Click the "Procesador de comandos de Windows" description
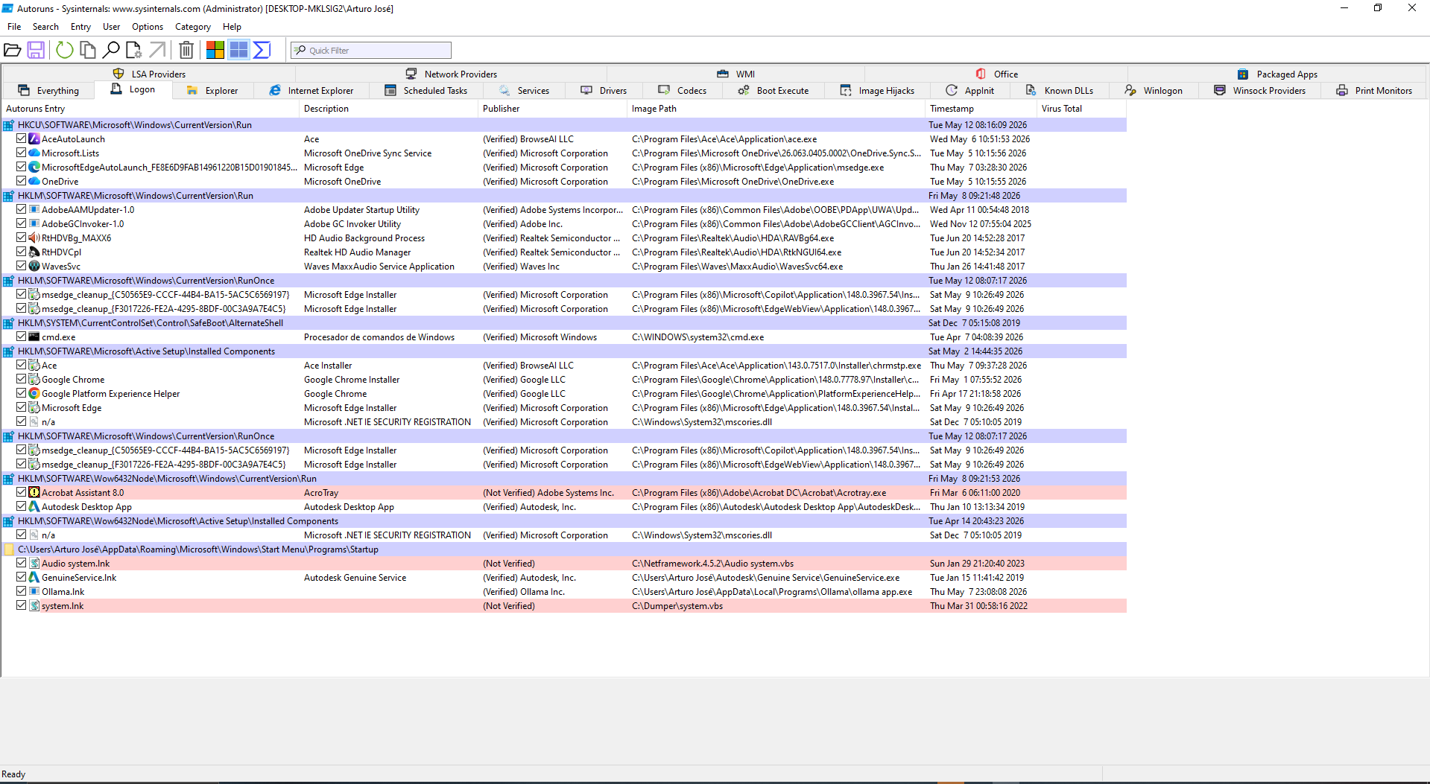The image size is (1430, 784). 379,337
